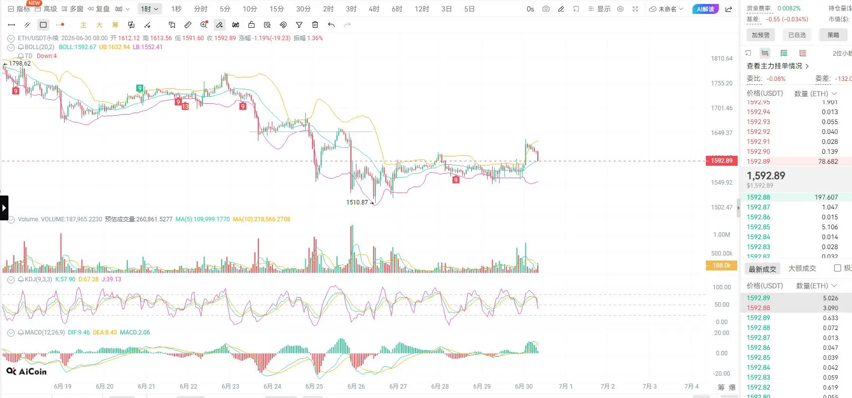The width and height of the screenshot is (852, 398).
Task: Switch to the 5分 timeframe
Action: click(225, 9)
